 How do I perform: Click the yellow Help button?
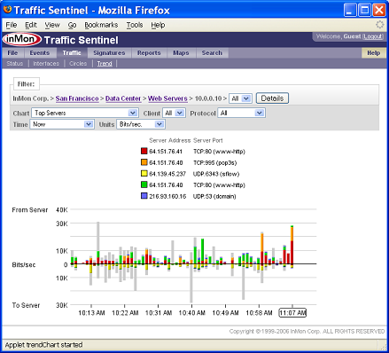pyautogui.click(x=374, y=53)
